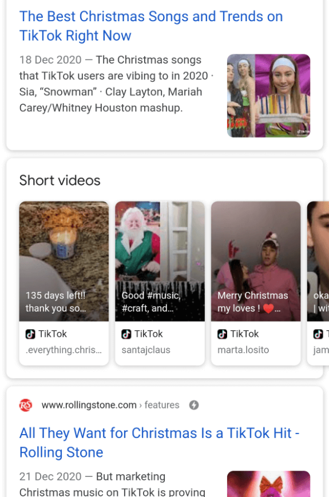Open the 'Merry Christmas my loves' video
This screenshot has height=497, width=329.
point(256,261)
